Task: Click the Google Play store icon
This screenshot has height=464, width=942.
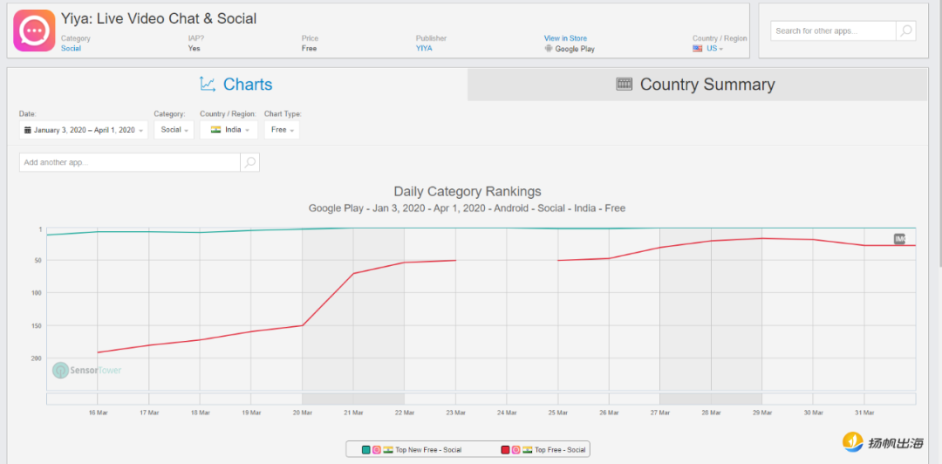Action: point(549,49)
